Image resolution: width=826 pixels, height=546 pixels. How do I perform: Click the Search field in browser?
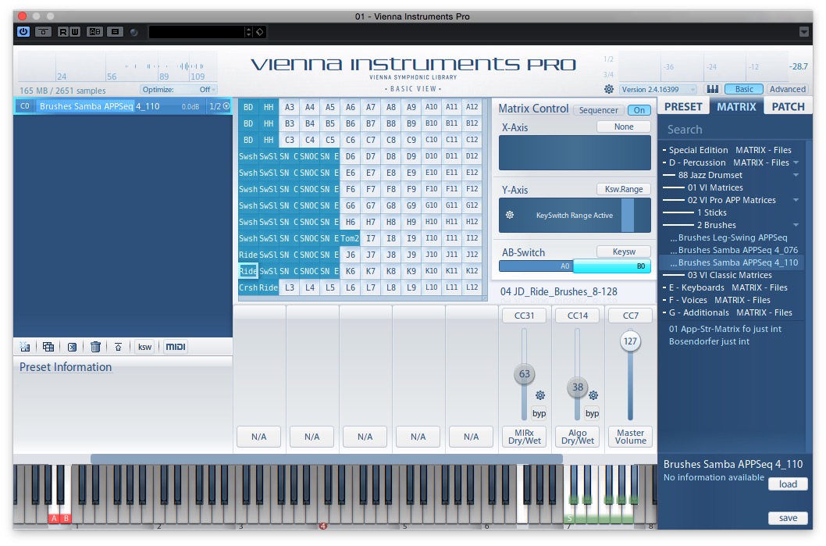coord(734,130)
